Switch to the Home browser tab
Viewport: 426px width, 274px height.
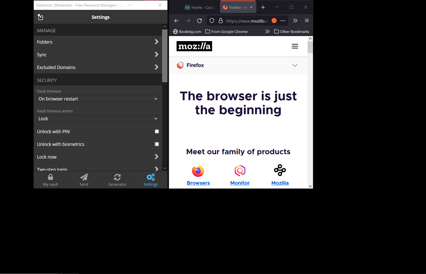[200, 8]
